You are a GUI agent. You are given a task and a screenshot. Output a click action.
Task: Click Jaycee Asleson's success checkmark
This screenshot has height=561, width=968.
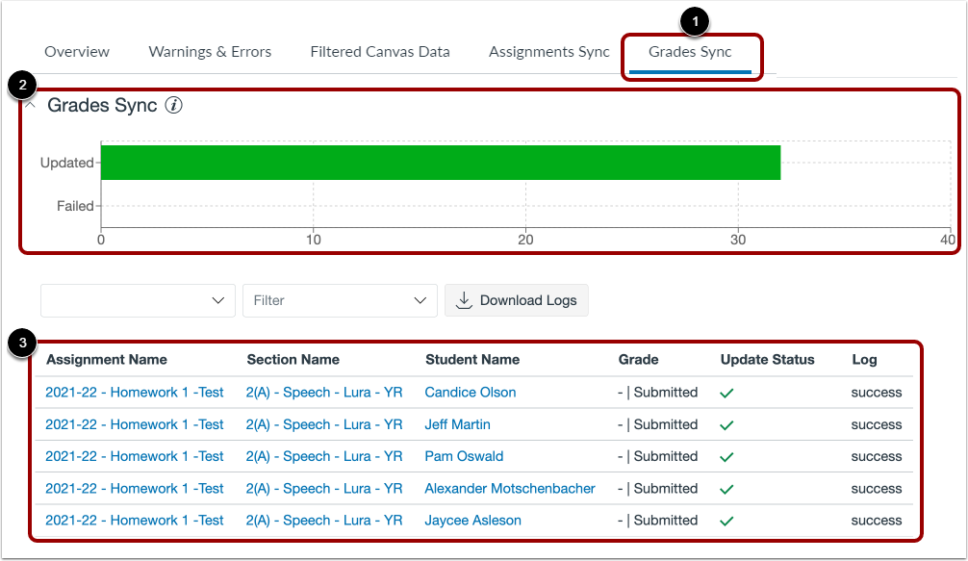pos(727,520)
